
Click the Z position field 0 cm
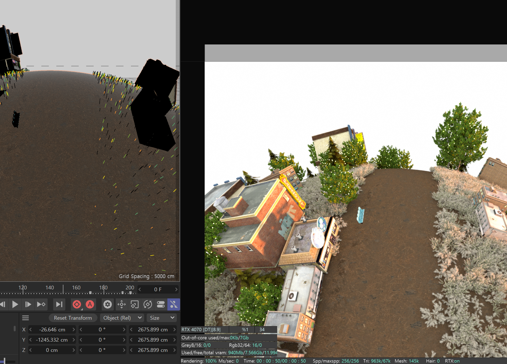52,350
